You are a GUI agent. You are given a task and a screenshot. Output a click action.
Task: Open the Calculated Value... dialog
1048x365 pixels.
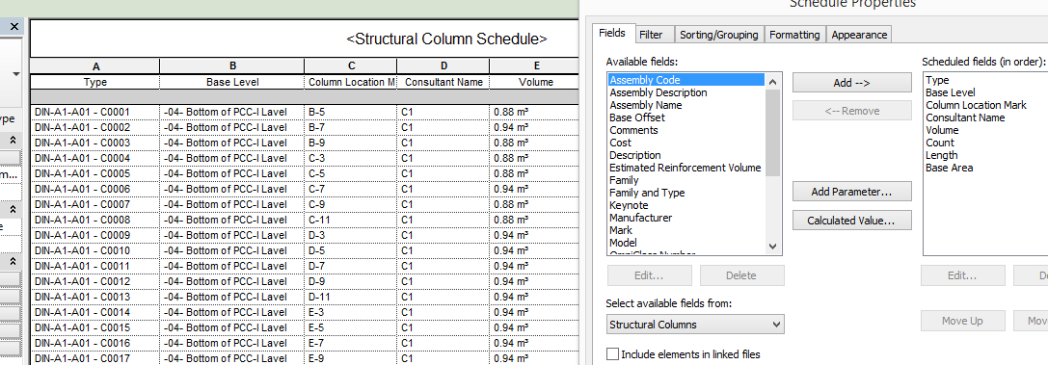pos(851,221)
